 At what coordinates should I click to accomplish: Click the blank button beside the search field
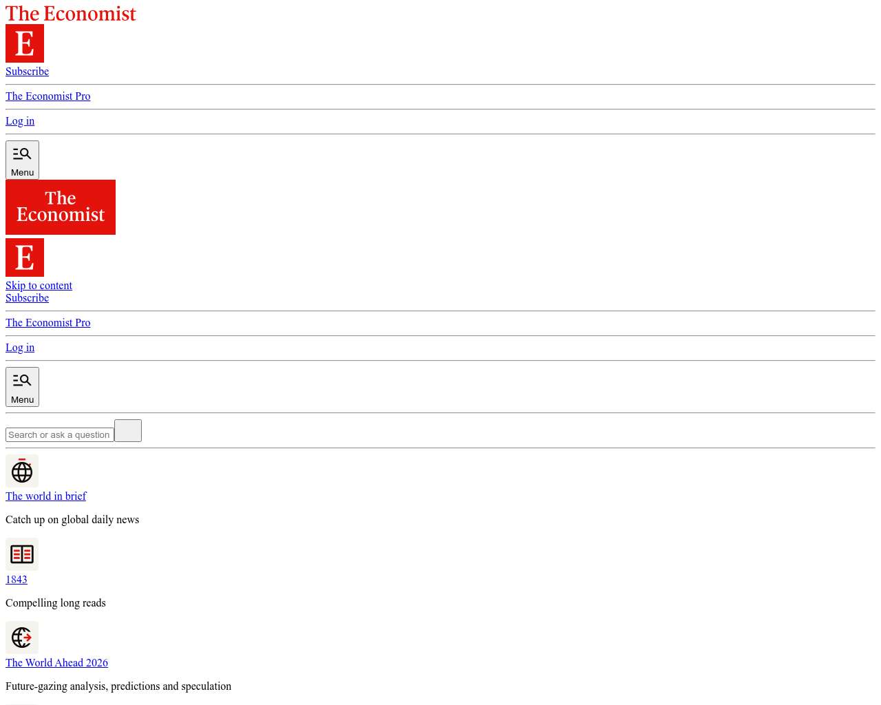point(128,430)
